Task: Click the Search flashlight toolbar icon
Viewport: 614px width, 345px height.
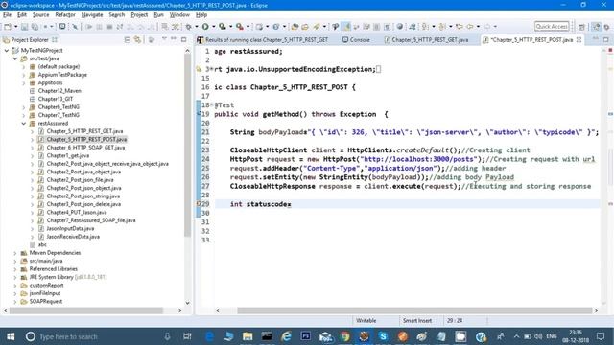Action: click(316, 27)
